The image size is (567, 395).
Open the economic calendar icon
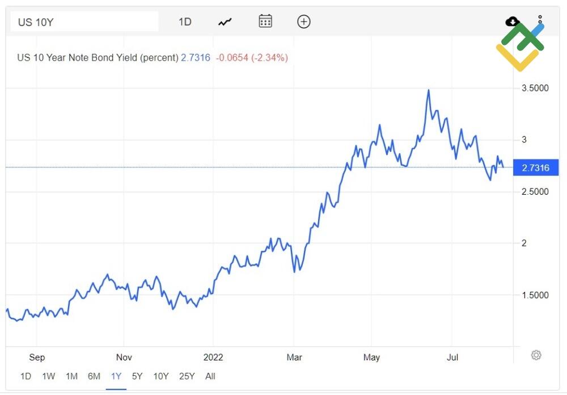[x=265, y=22]
